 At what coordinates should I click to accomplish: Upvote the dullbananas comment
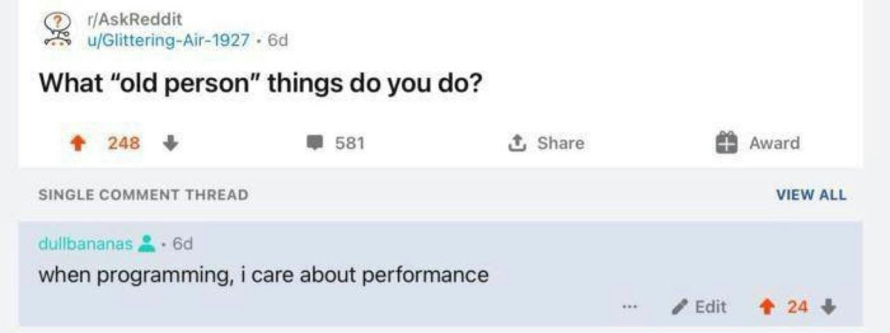click(x=766, y=307)
